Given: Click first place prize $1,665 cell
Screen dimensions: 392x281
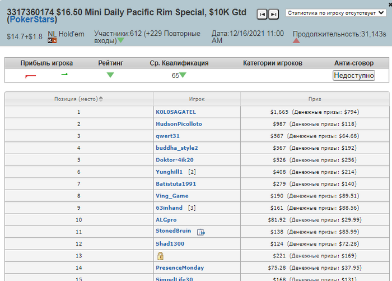Looking at the screenshot, I should (315, 112).
